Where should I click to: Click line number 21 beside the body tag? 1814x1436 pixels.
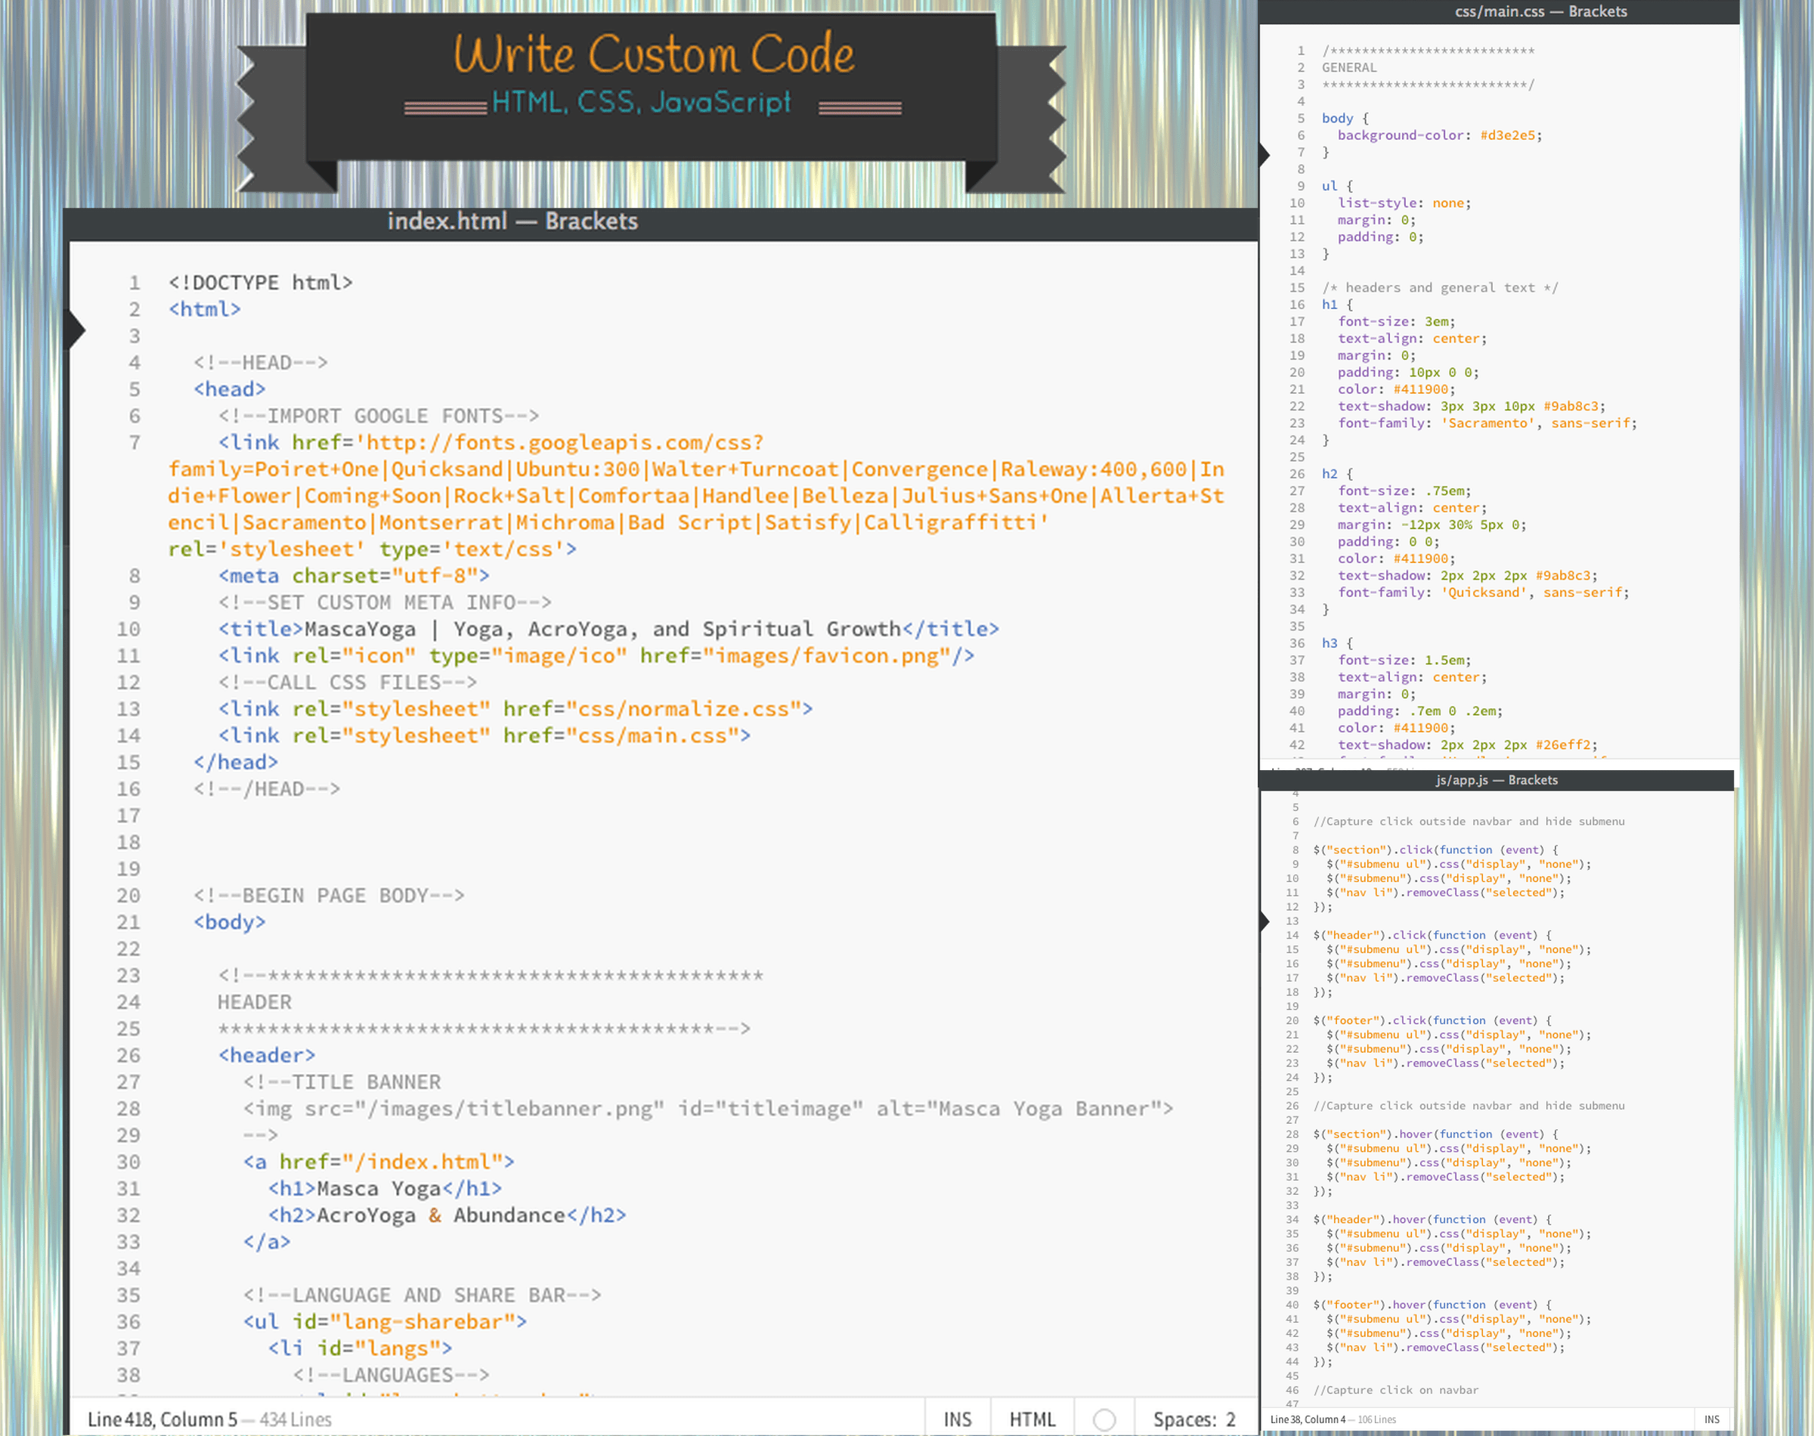(128, 922)
